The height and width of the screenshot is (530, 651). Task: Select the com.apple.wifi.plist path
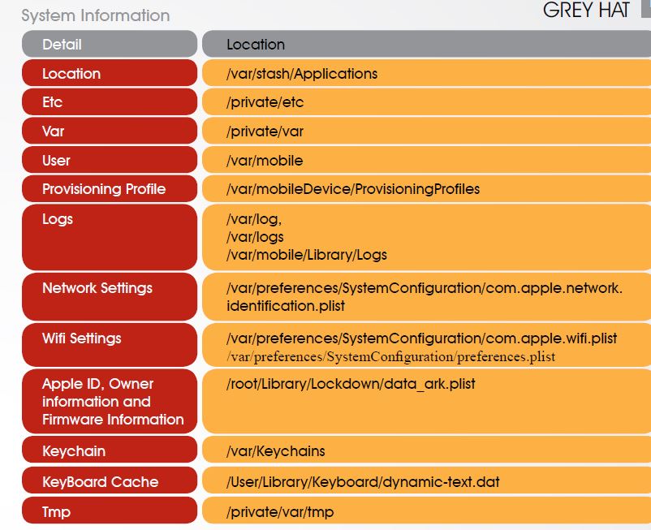422,338
